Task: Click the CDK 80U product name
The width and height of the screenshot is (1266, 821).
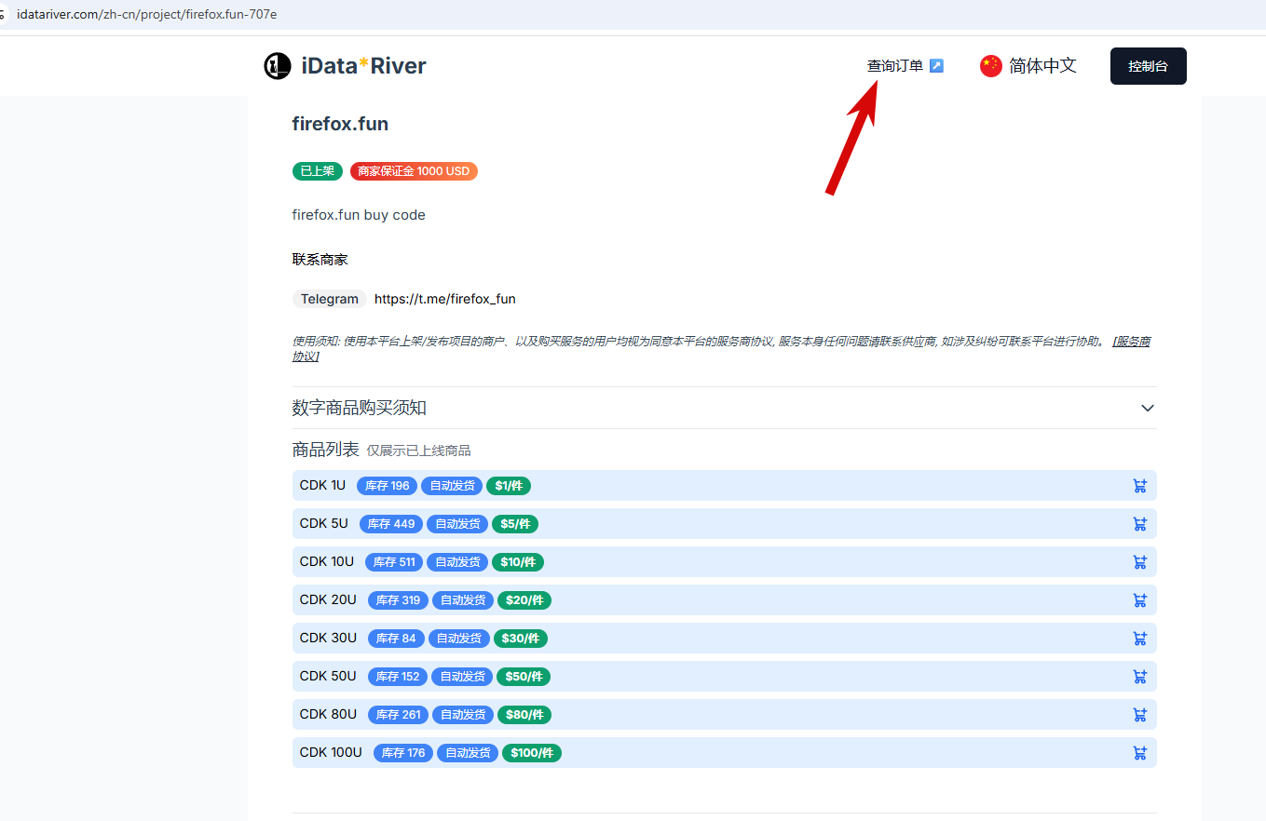Action: point(328,714)
